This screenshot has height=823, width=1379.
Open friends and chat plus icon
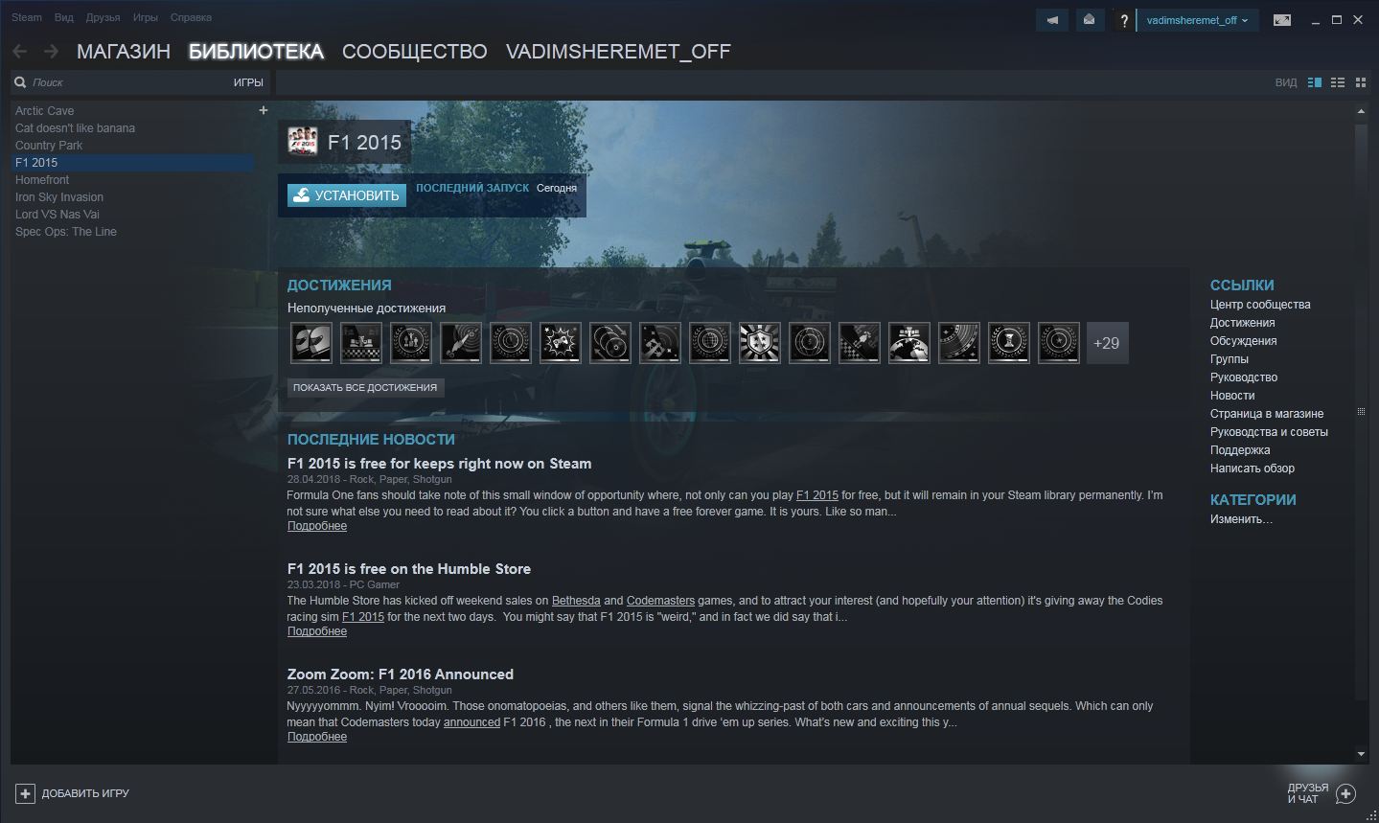coord(1345,793)
